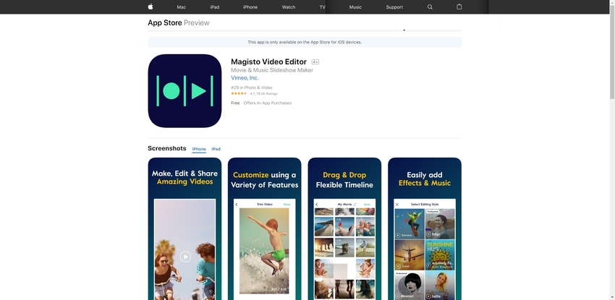Open the search magnifier icon
615x300 pixels.
click(430, 7)
